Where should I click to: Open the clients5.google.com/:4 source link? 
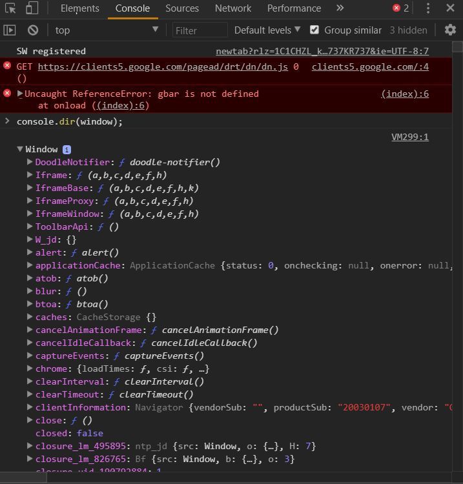[x=370, y=66]
